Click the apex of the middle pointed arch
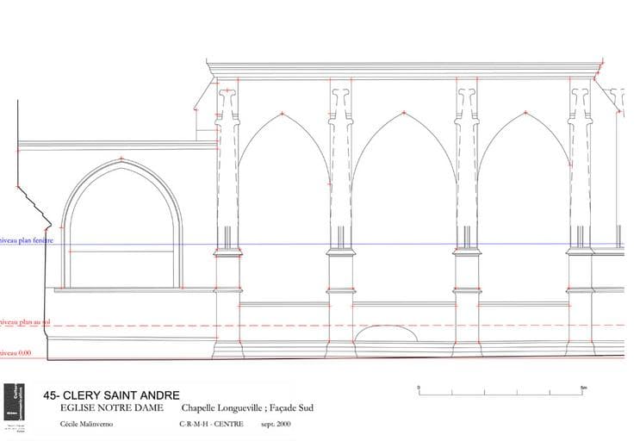Viewport: 640px width, 441px height. pyautogui.click(x=404, y=113)
